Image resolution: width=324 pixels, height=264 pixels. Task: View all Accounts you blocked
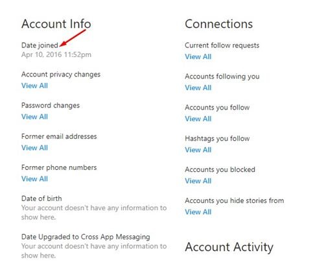[x=198, y=181]
